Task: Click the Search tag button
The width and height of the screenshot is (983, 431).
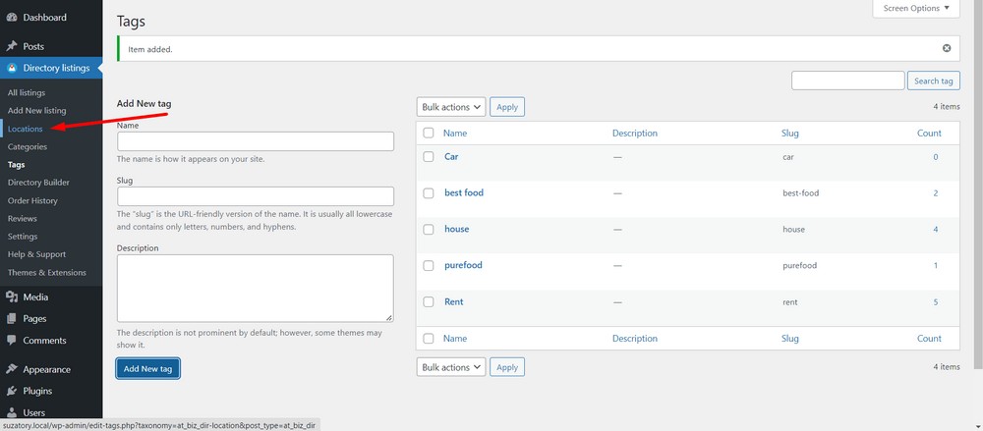Action: click(x=934, y=81)
